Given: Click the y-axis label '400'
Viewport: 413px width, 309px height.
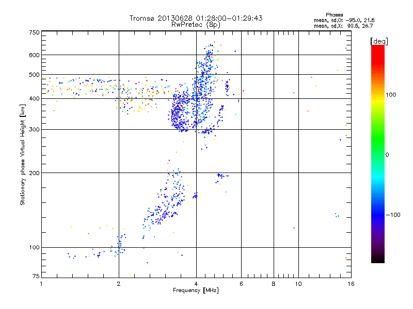Looking at the screenshot, I should coord(35,99).
